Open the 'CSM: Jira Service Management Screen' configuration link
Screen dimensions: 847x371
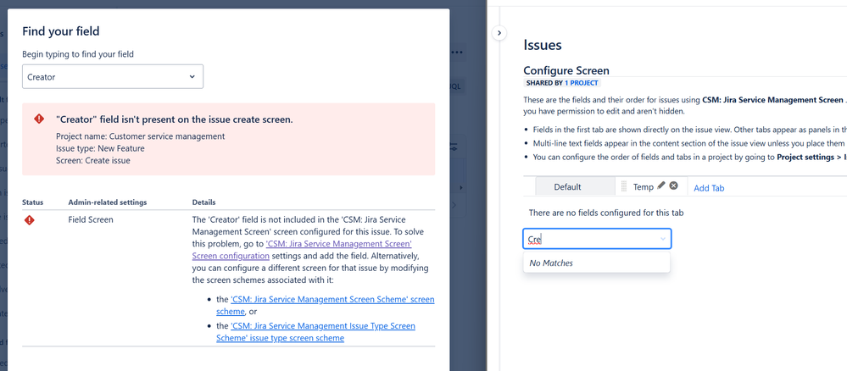(302, 250)
